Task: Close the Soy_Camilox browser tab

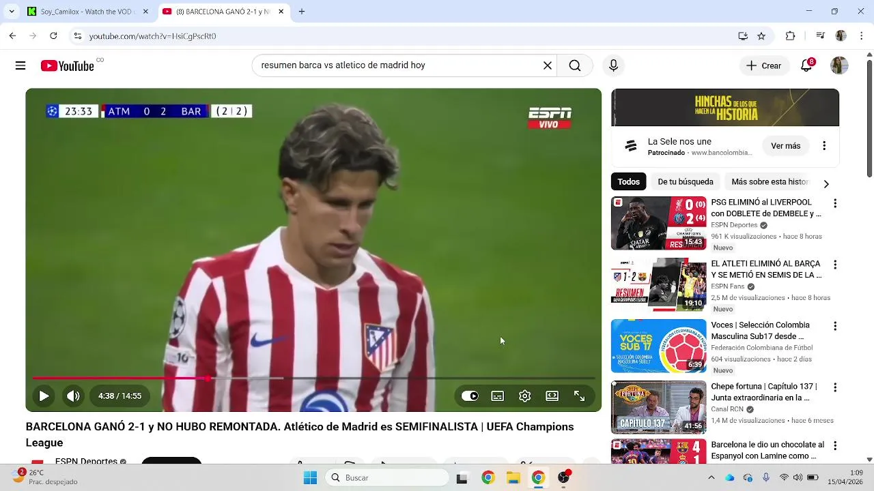Action: coord(145,12)
